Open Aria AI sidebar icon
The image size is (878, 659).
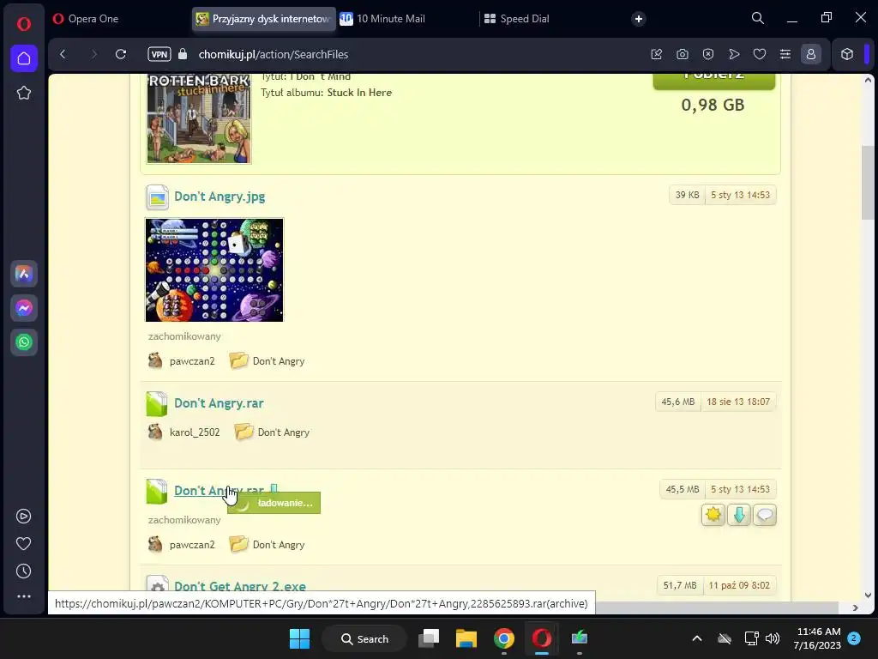pos(23,274)
